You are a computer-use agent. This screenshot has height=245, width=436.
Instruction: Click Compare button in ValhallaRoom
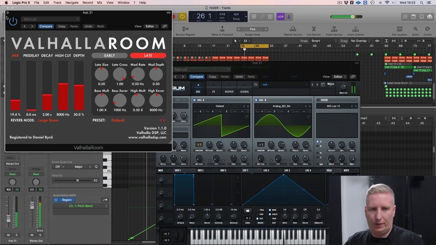click(x=46, y=26)
